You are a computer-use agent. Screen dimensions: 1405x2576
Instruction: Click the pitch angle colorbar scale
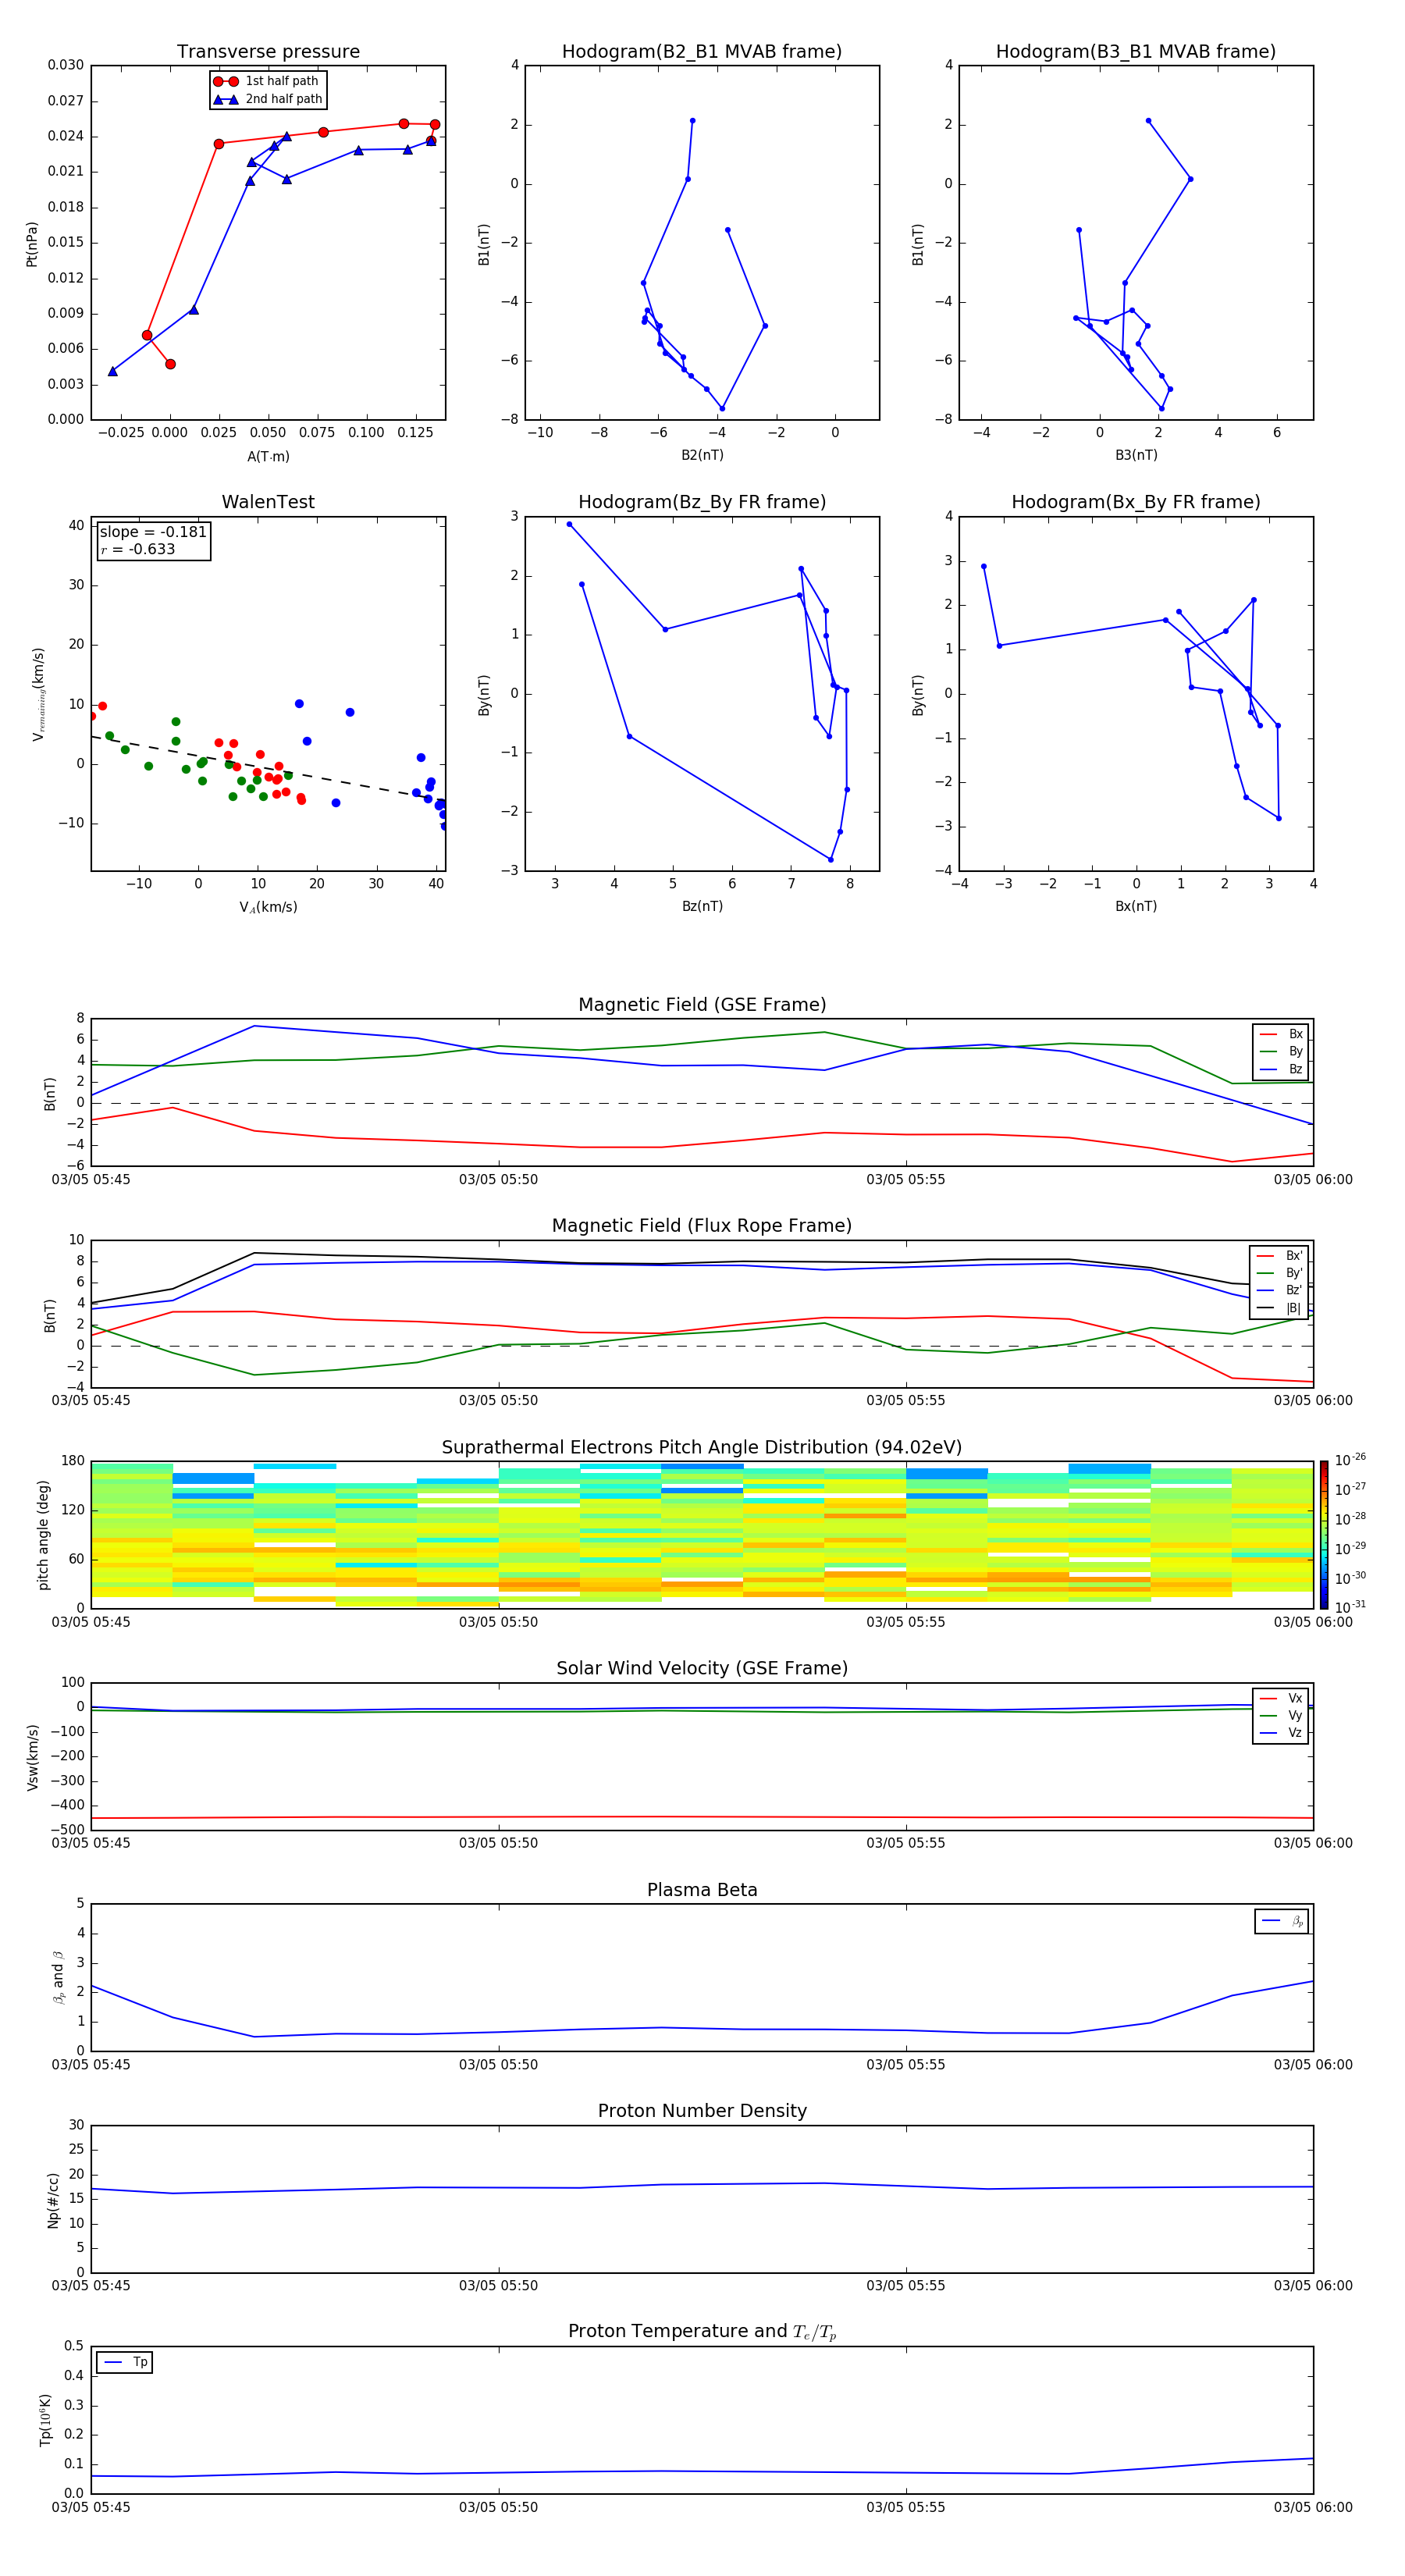pos(1324,1535)
